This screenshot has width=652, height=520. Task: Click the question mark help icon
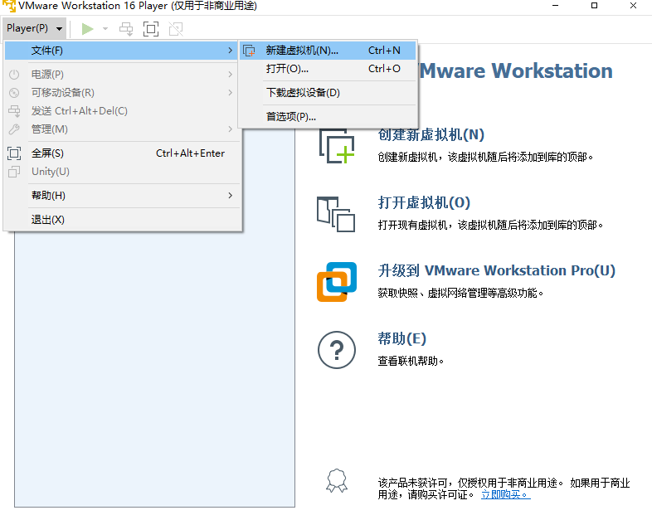[336, 350]
